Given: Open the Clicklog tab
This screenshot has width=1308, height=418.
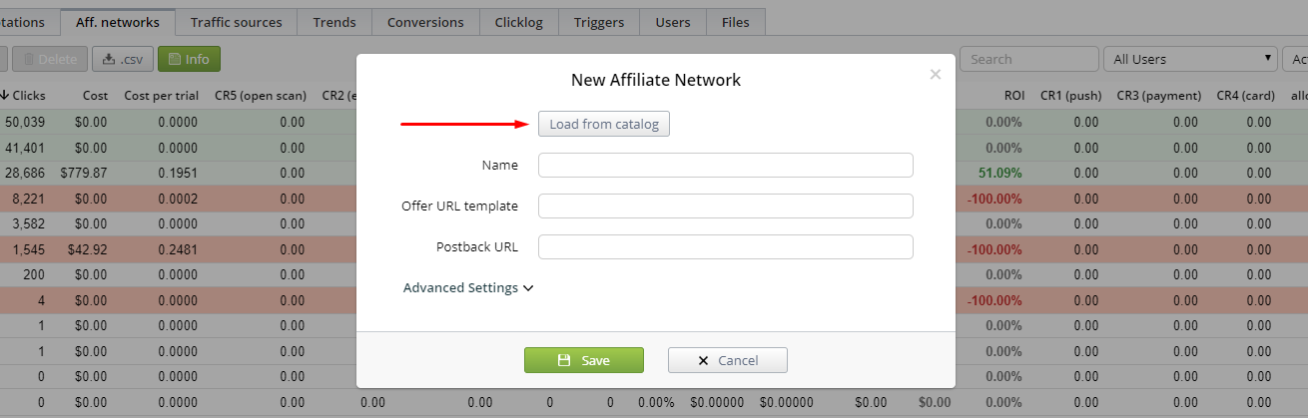Looking at the screenshot, I should point(519,22).
